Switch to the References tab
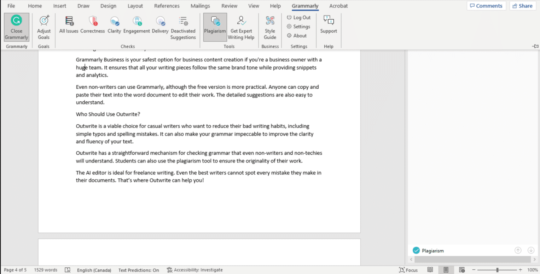540x274 pixels. tap(167, 6)
